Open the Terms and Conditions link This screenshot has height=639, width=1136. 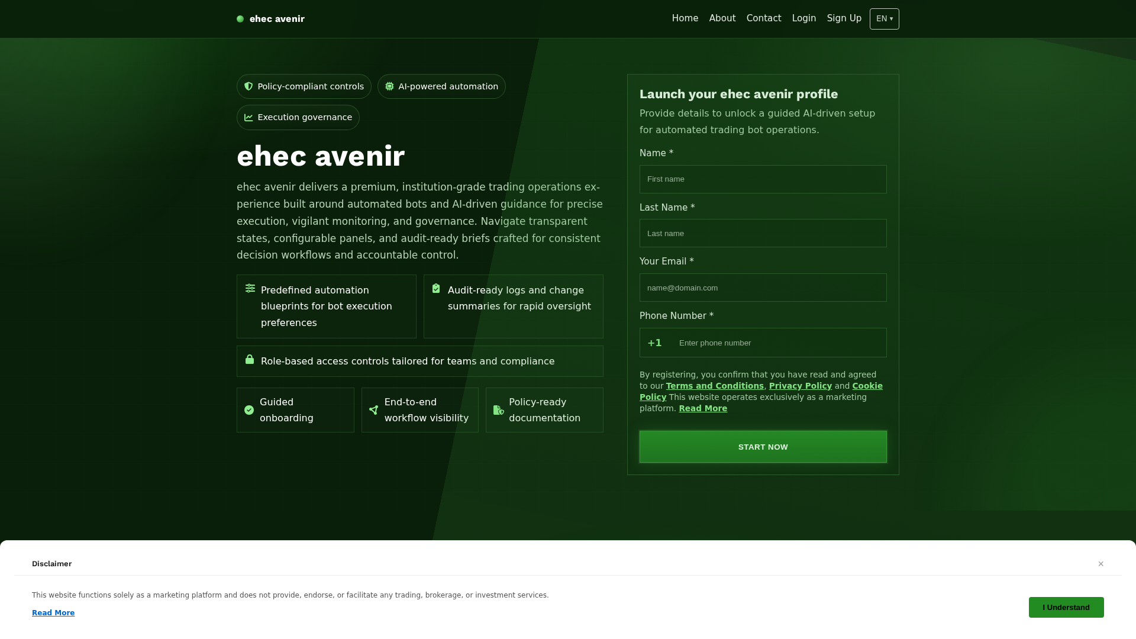(715, 386)
